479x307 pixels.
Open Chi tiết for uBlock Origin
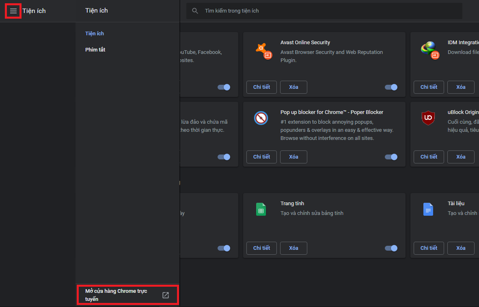pyautogui.click(x=429, y=157)
